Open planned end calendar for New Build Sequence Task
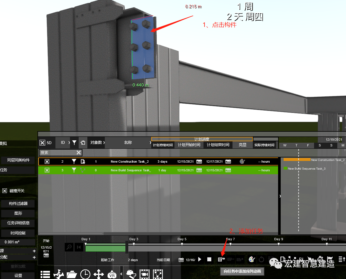This screenshot has height=279, width=346. (x=228, y=170)
